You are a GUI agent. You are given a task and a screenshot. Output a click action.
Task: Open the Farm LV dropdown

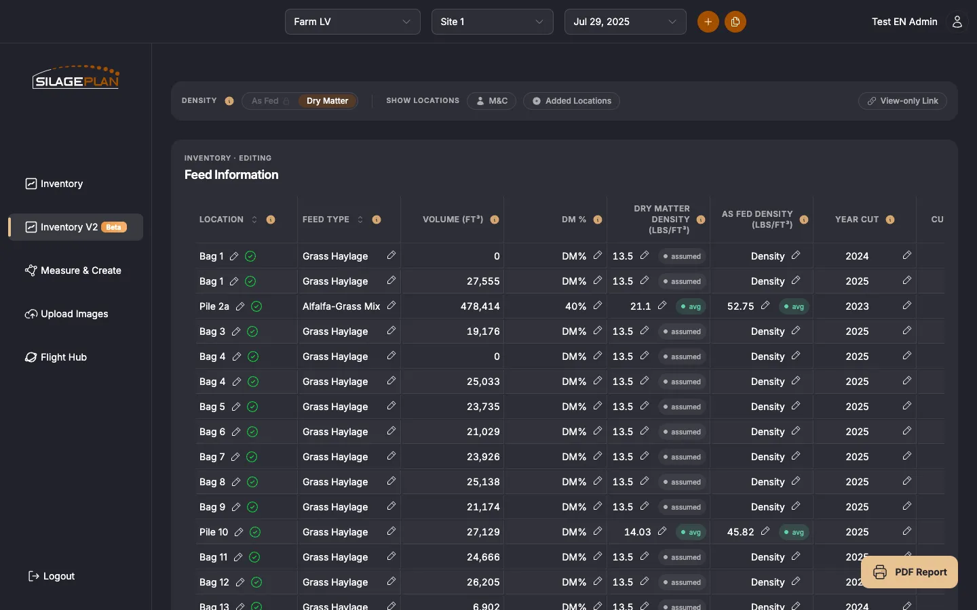(x=353, y=22)
